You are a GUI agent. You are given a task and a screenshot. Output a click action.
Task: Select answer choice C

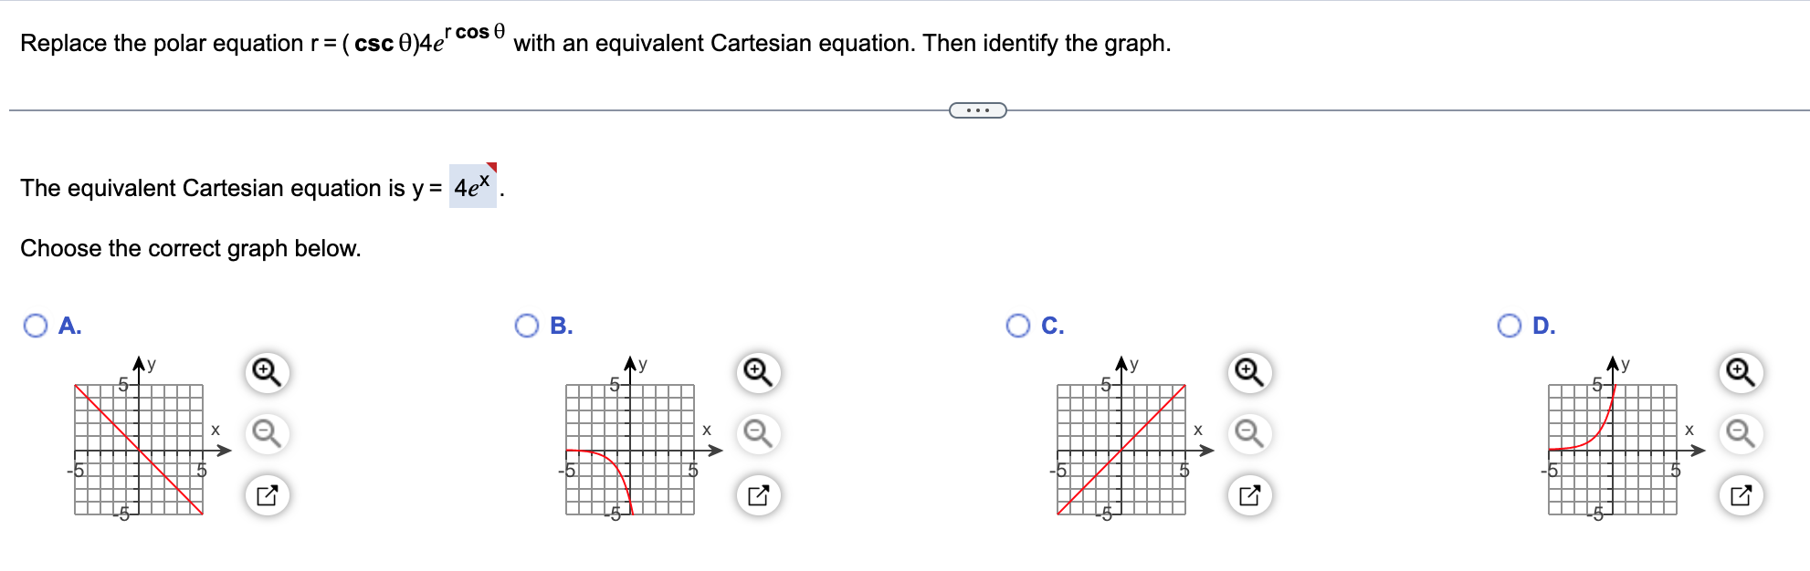[x=1017, y=326]
